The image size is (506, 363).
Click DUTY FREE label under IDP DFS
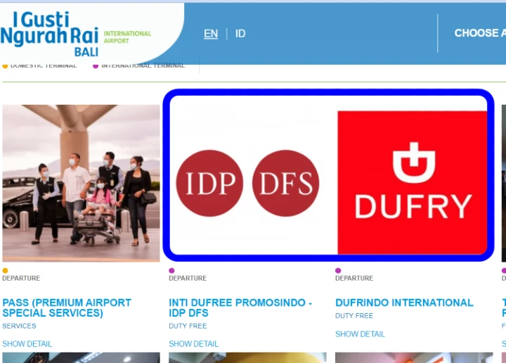tap(188, 326)
